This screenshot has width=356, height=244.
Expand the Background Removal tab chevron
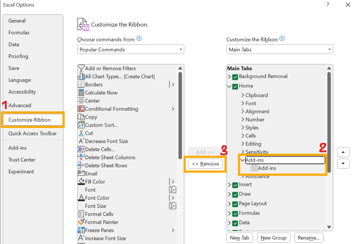point(229,77)
